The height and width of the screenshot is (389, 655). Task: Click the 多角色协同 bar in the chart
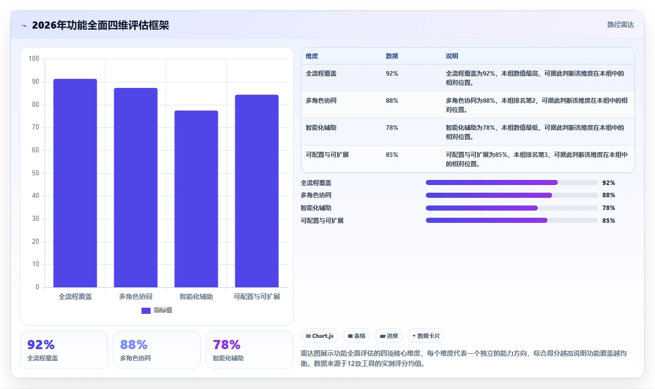coord(136,188)
